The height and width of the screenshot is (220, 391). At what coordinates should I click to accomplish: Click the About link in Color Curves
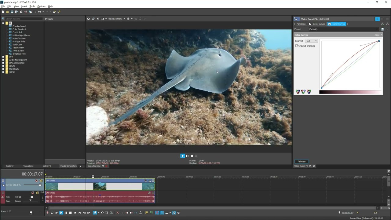377,35
